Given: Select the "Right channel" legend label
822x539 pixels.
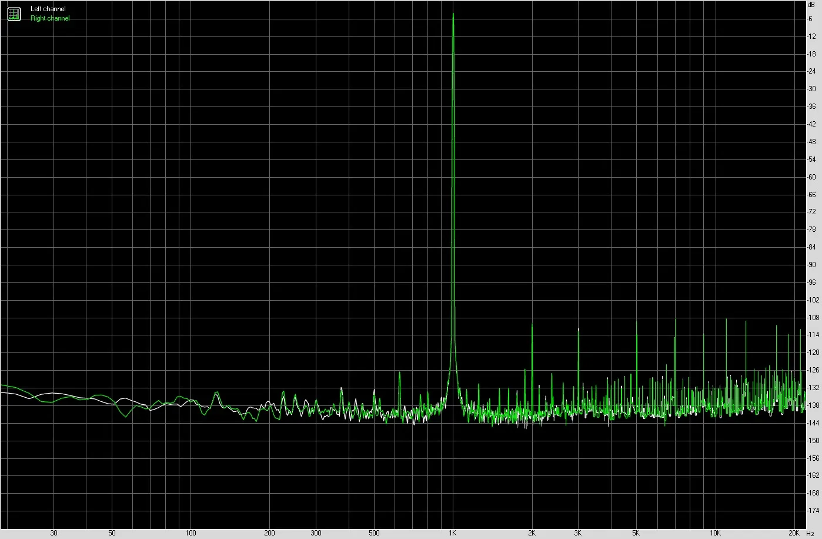Looking at the screenshot, I should [50, 18].
